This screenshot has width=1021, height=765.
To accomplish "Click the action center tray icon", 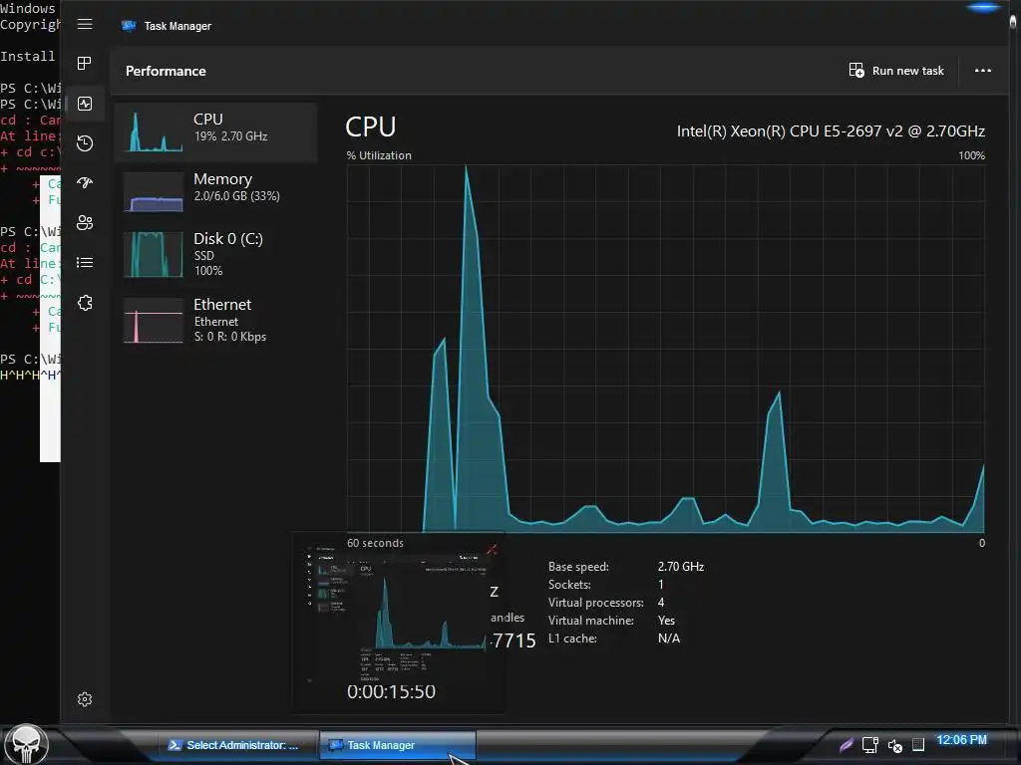I will click(918, 745).
